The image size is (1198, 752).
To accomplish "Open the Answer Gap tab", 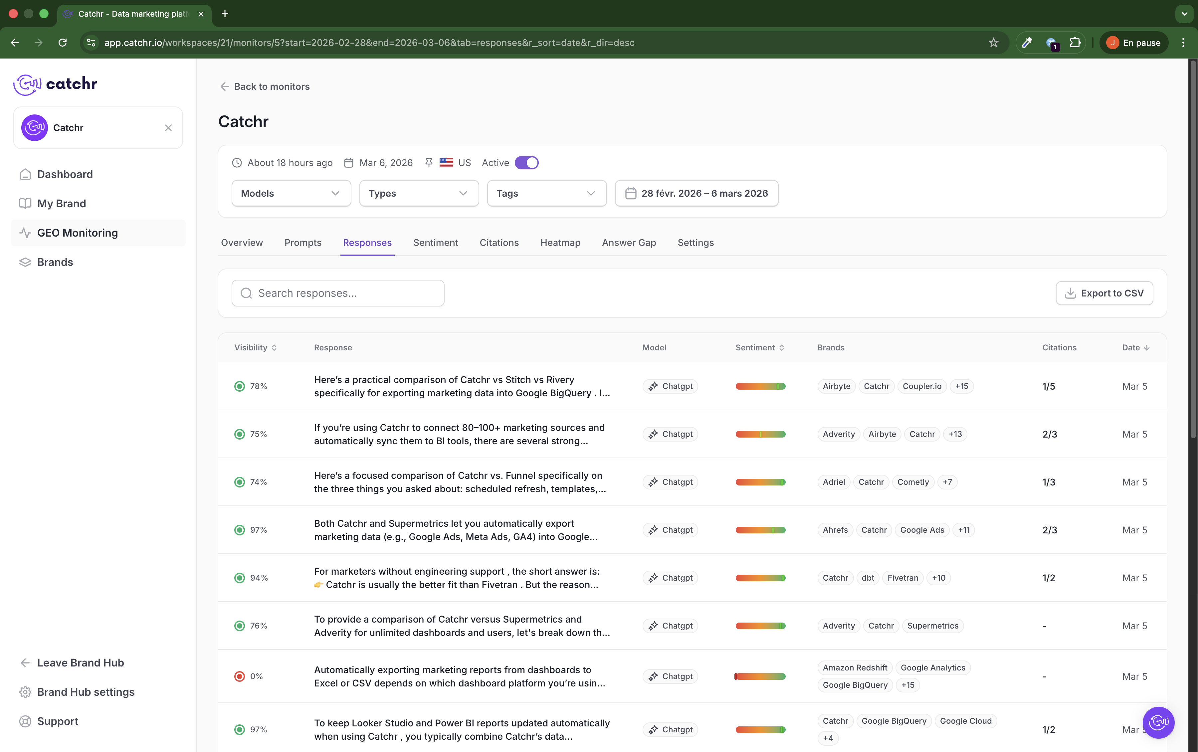I will pos(629,243).
